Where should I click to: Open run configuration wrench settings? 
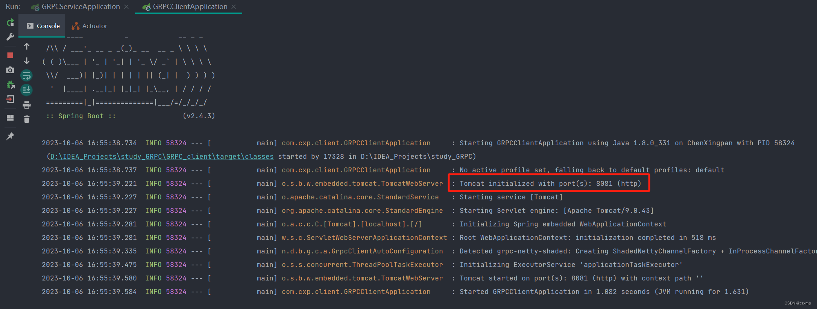[x=10, y=37]
